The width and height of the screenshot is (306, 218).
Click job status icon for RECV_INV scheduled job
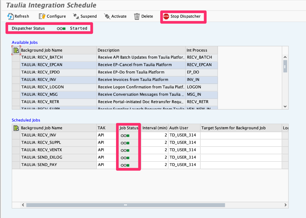click(x=125, y=136)
